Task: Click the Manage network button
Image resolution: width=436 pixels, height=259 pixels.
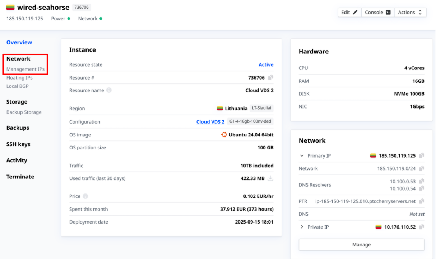Action: pyautogui.click(x=361, y=245)
